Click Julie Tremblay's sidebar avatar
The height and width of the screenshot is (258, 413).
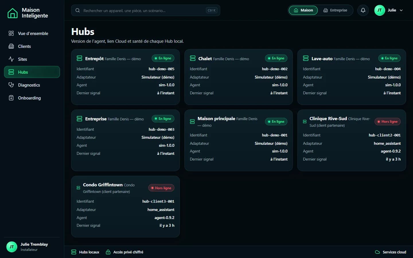coord(12,247)
